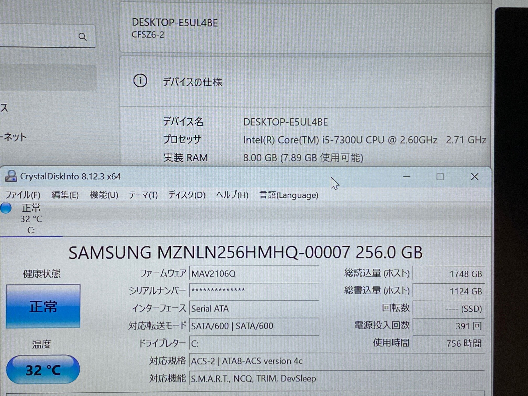
Task: Open the 編集(E) menu
Action: tap(65, 195)
